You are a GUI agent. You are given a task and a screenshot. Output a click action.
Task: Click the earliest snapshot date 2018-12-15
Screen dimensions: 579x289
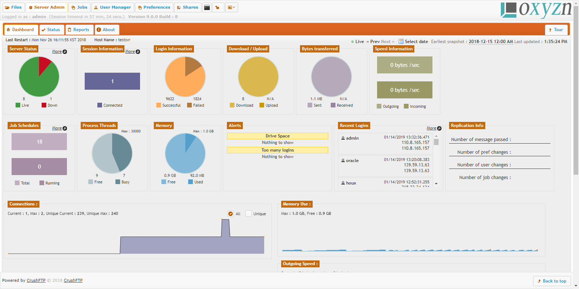491,42
